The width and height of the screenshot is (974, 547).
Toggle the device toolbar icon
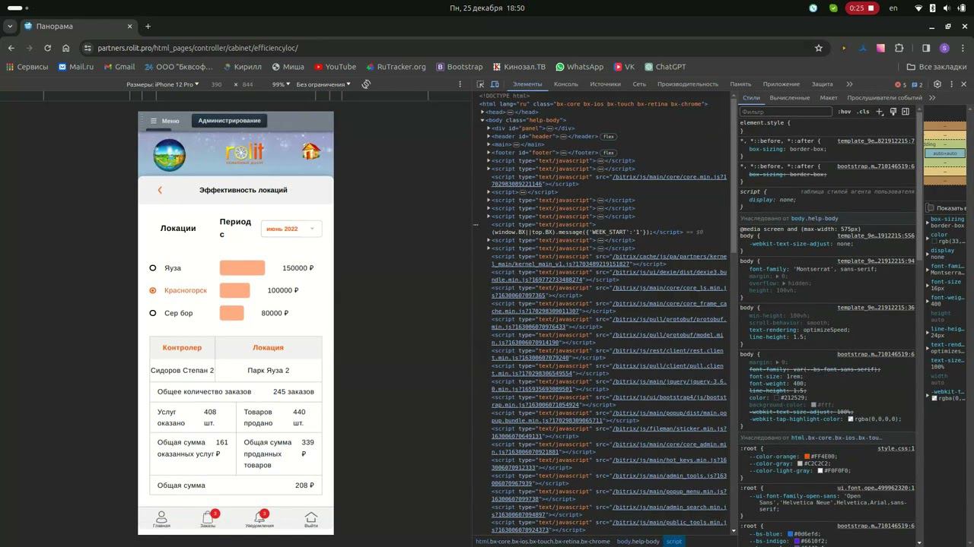click(495, 84)
